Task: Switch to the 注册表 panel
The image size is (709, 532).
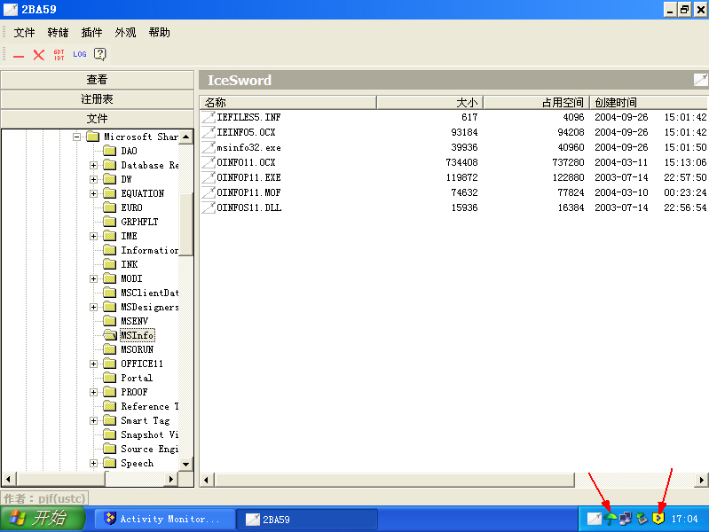Action: (x=98, y=99)
